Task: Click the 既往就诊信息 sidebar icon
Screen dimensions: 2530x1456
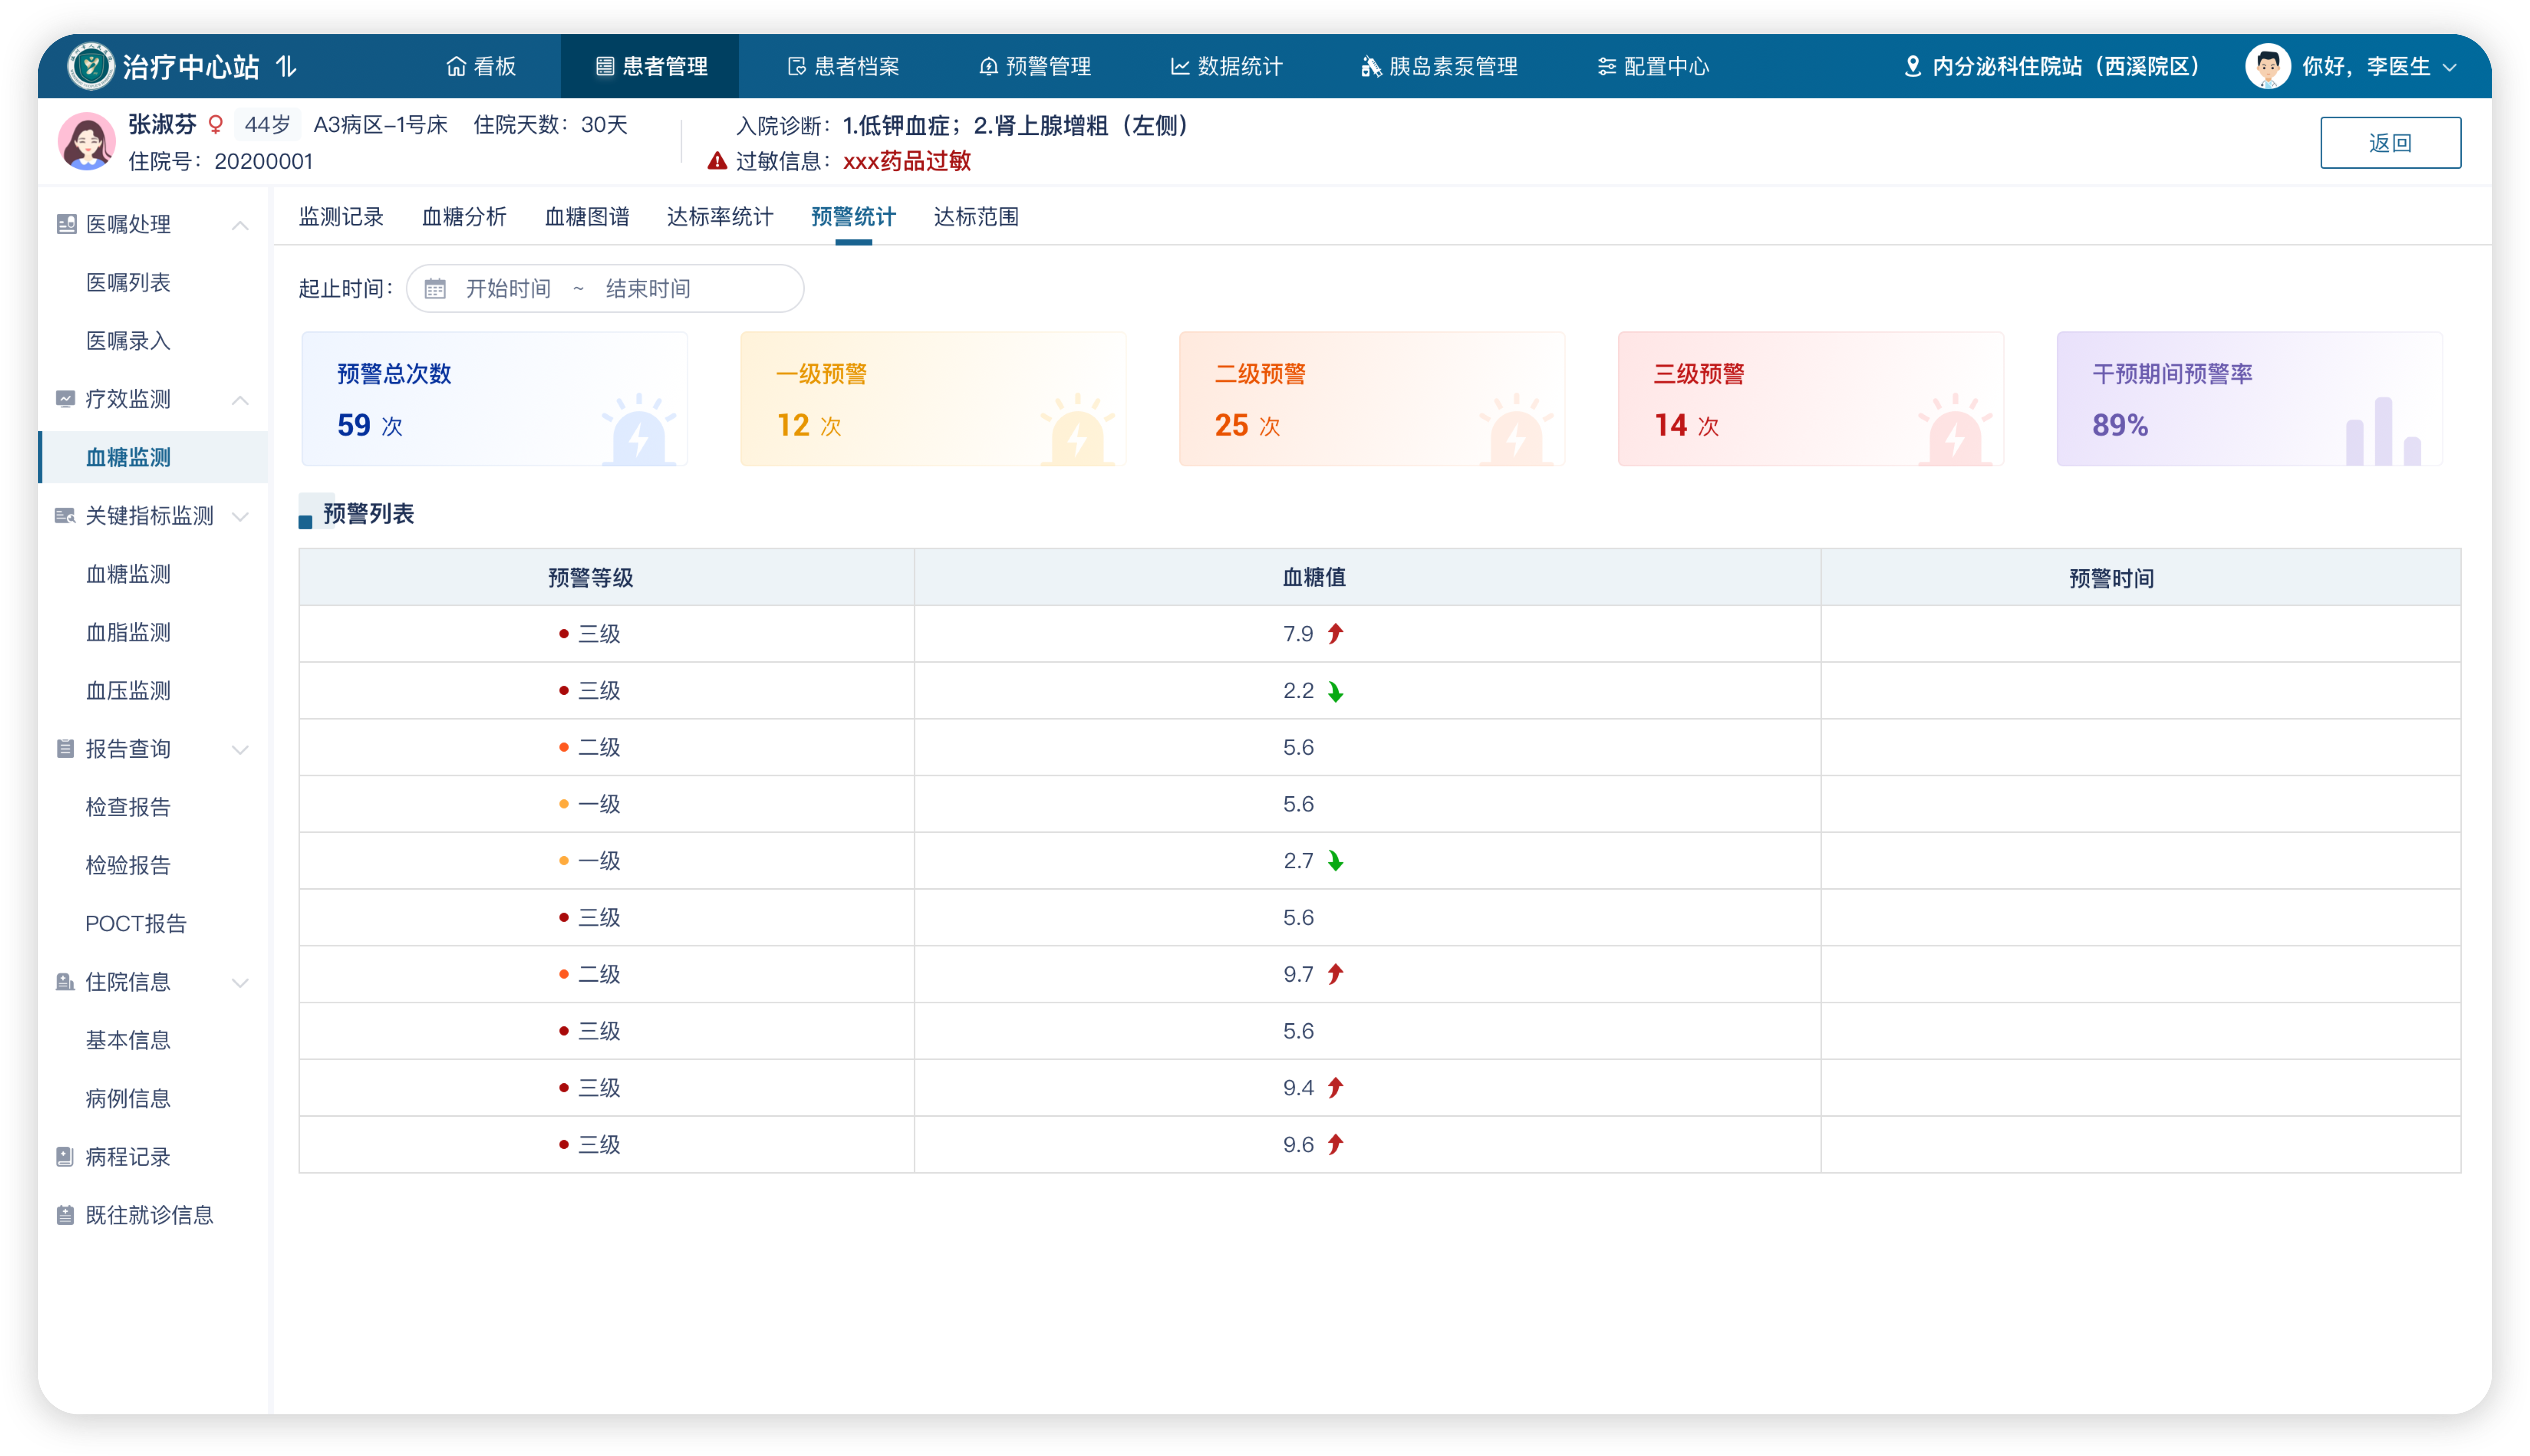Action: click(66, 1215)
